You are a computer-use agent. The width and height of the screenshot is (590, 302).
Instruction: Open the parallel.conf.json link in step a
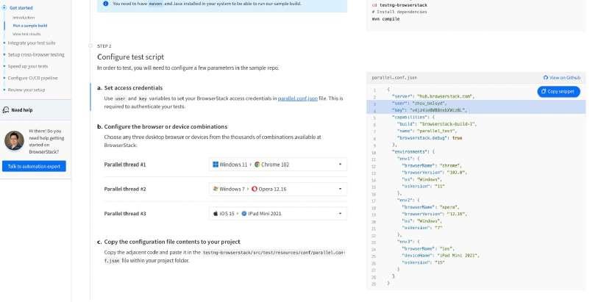click(298, 98)
